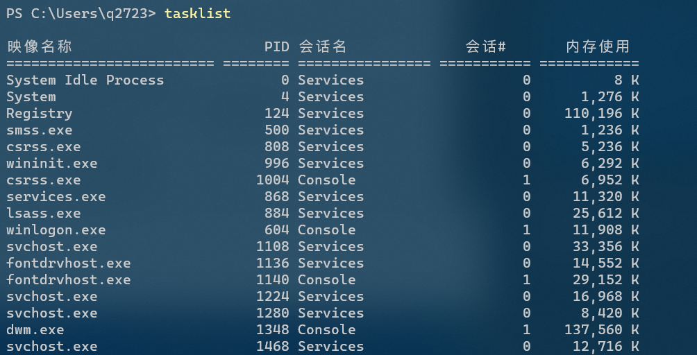697x355 pixels.
Task: Click PID 1468 of svchost.exe
Action: coord(273,347)
